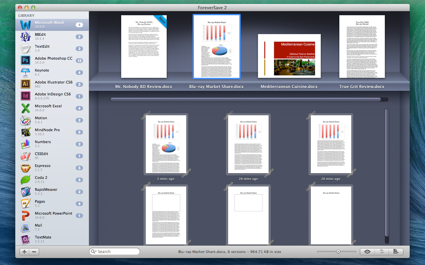Click the export document button
Screen dimensions: 425x265
[396, 252]
